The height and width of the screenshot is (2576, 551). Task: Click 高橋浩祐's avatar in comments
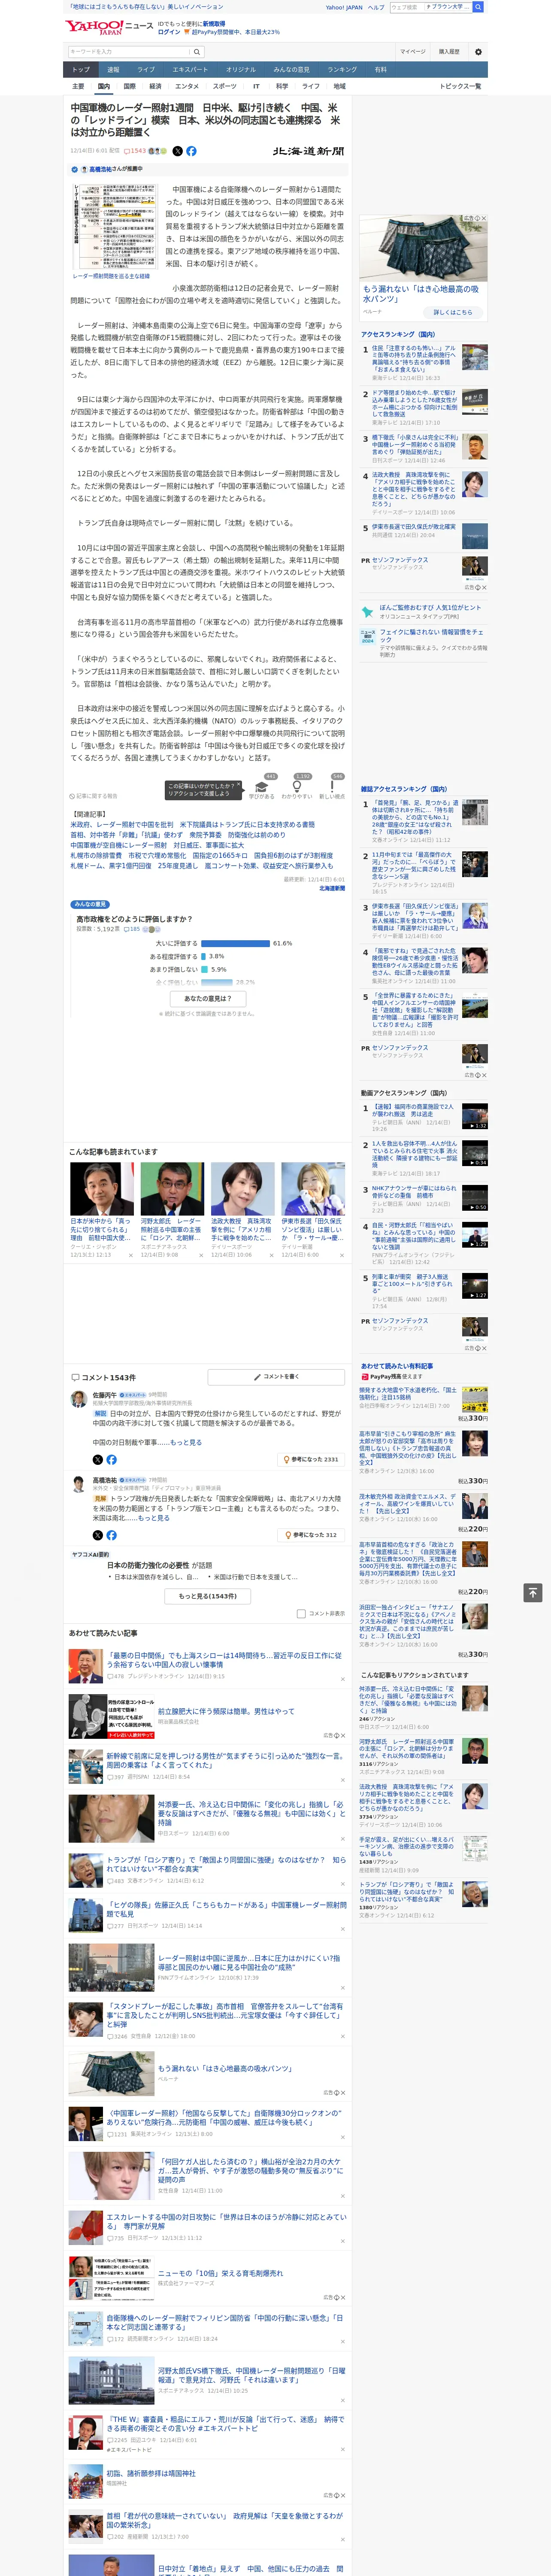point(78,1485)
